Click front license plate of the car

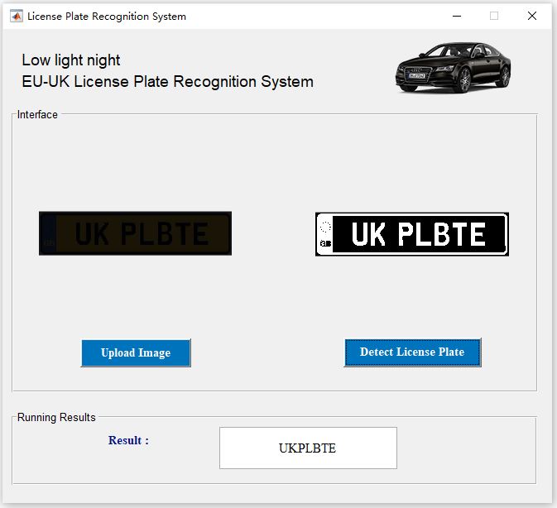click(x=416, y=75)
